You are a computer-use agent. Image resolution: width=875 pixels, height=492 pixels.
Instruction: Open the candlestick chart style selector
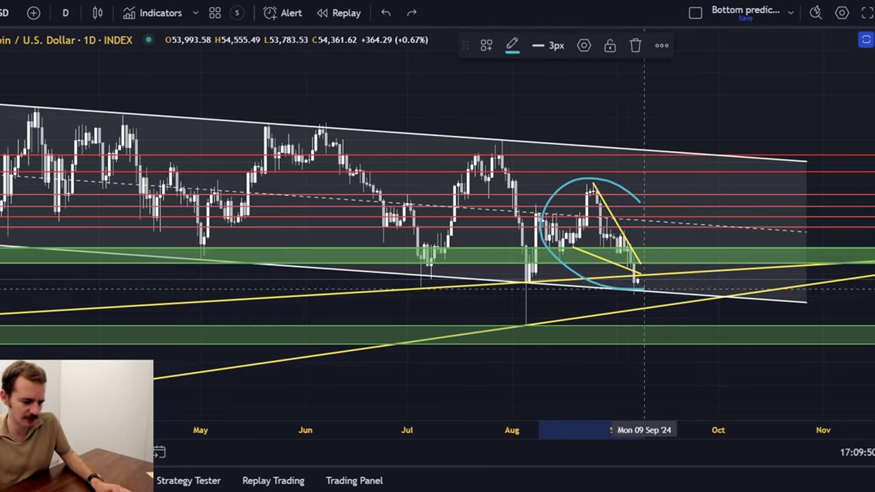(x=98, y=13)
